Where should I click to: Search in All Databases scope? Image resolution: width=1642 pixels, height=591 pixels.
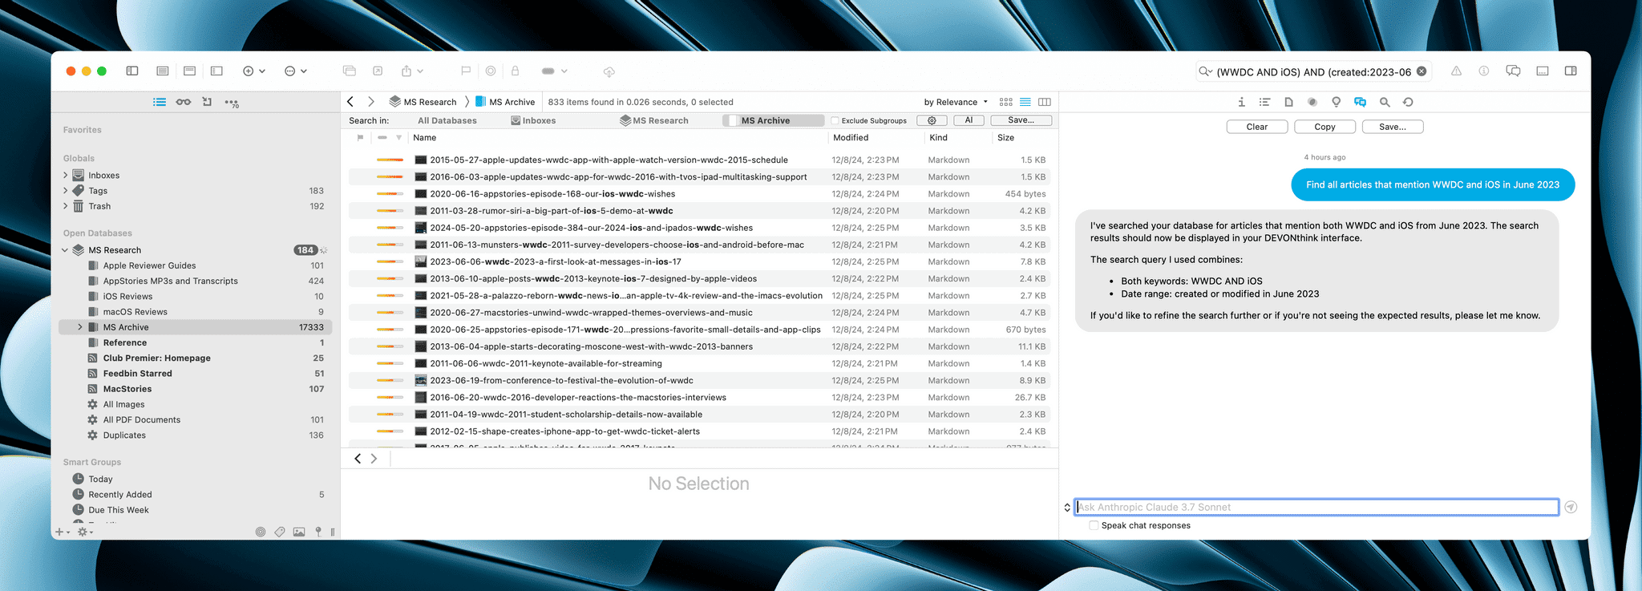(447, 120)
